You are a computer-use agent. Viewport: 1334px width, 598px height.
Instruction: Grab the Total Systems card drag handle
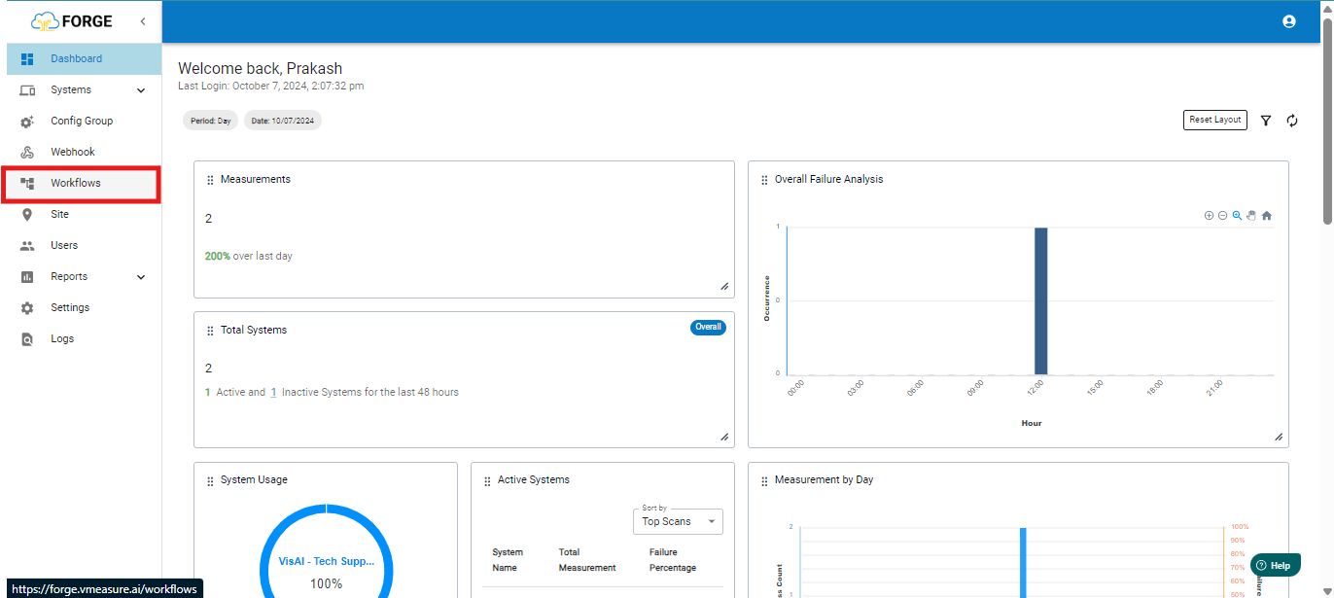point(210,331)
